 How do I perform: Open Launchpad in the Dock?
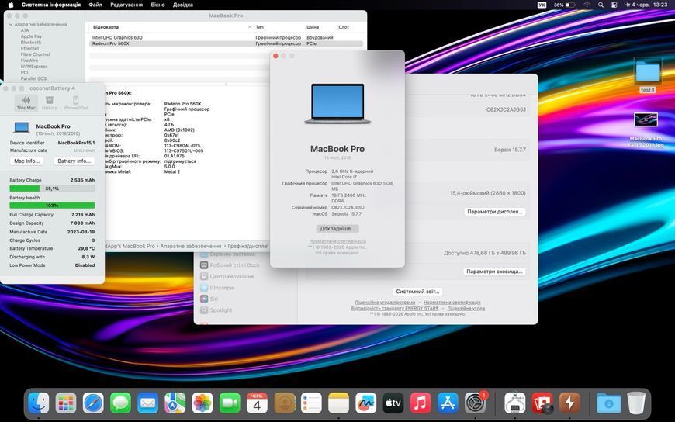click(x=66, y=403)
